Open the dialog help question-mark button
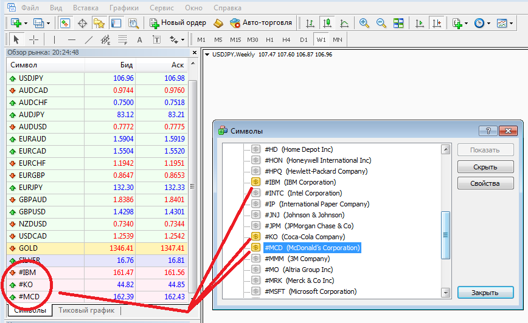528x323 pixels. click(488, 131)
